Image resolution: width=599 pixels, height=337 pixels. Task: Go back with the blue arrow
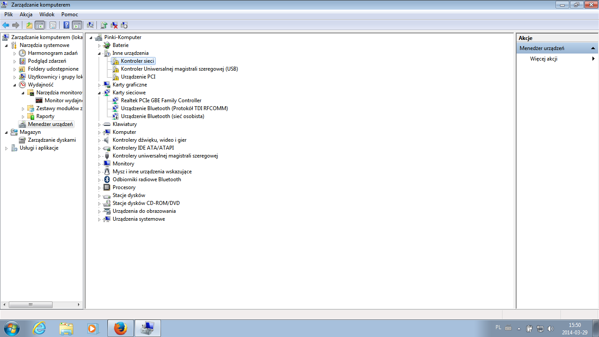[6, 25]
